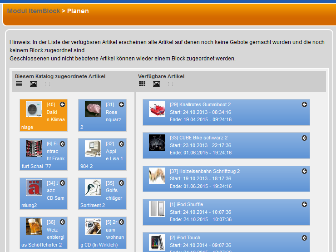Click the red rubber boat thumbnail
336x252 pixels.
coord(157,109)
